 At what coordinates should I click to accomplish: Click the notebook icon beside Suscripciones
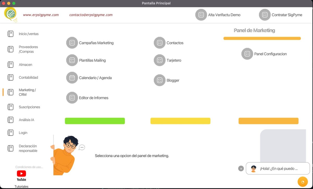pyautogui.click(x=10, y=107)
